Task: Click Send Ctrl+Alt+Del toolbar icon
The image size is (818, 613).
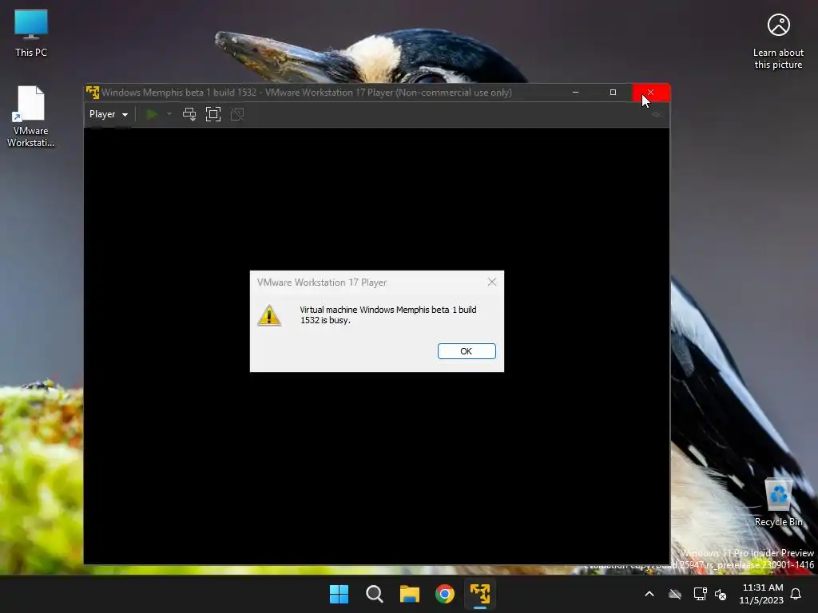Action: [189, 114]
